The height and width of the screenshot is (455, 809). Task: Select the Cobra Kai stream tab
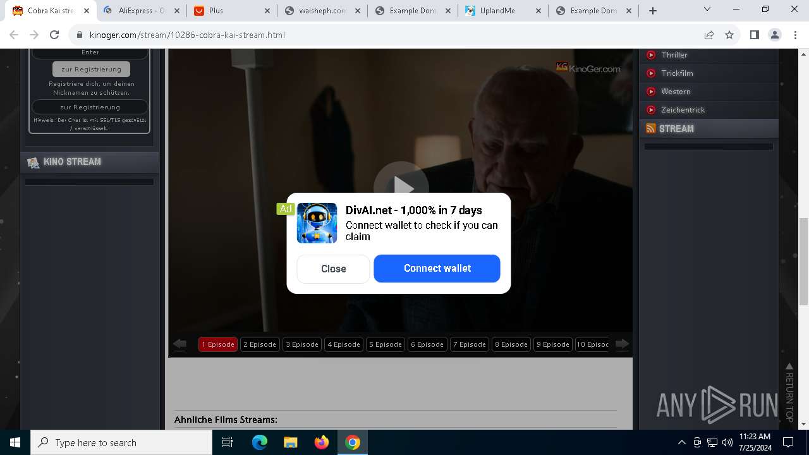[x=51, y=11]
